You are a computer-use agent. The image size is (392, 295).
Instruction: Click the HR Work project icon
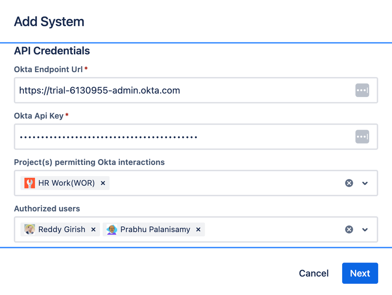coord(29,183)
